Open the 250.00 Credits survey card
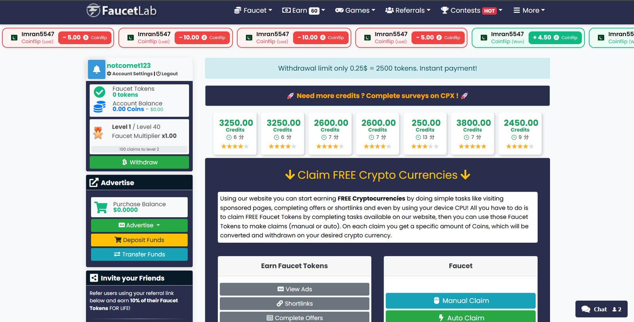The width and height of the screenshot is (634, 322). pos(425,134)
